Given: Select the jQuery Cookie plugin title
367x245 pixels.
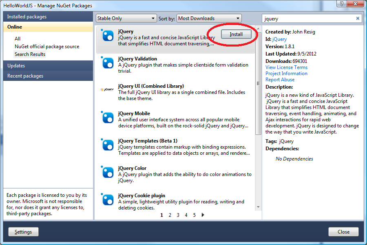Looking at the screenshot, I should tap(141, 196).
